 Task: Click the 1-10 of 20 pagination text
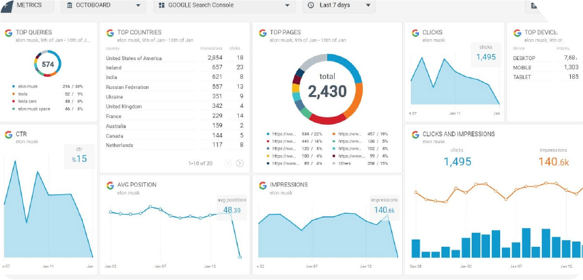(200, 163)
